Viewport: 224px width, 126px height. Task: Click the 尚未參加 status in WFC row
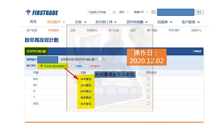click(x=86, y=104)
